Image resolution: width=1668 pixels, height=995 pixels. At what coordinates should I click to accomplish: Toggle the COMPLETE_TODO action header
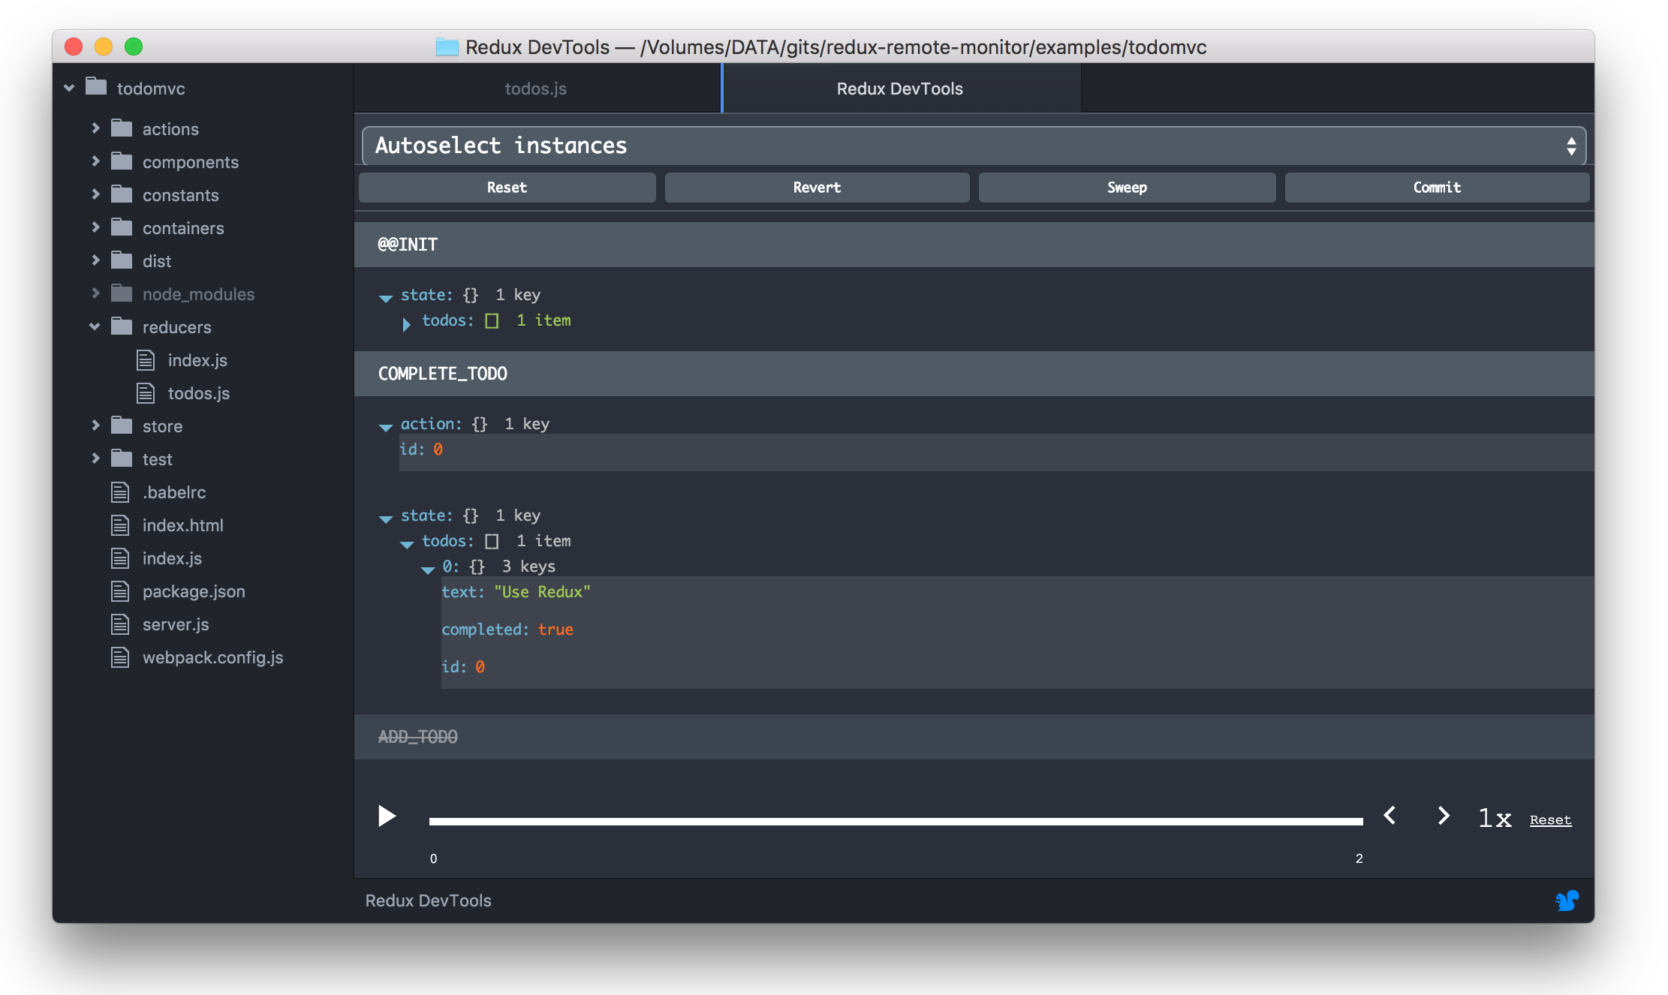tap(443, 374)
